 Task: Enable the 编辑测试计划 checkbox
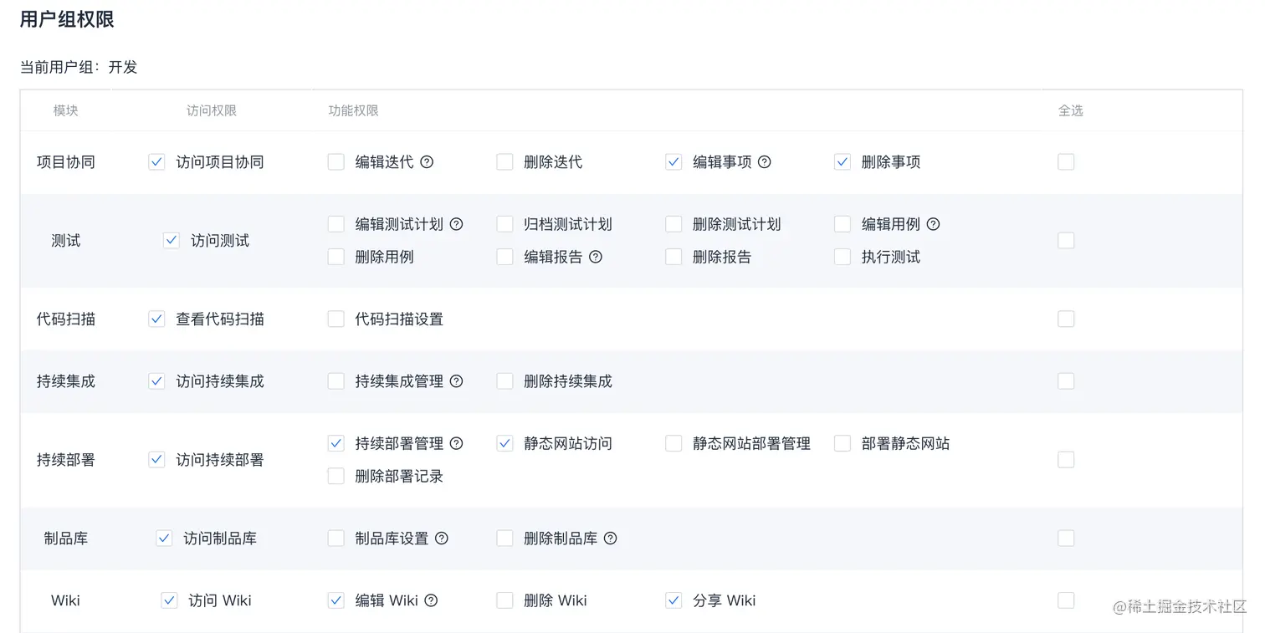click(x=336, y=224)
